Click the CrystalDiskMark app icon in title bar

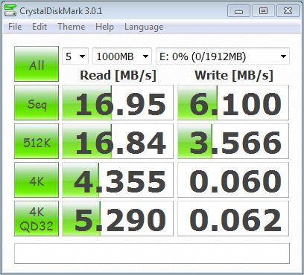click(10, 10)
